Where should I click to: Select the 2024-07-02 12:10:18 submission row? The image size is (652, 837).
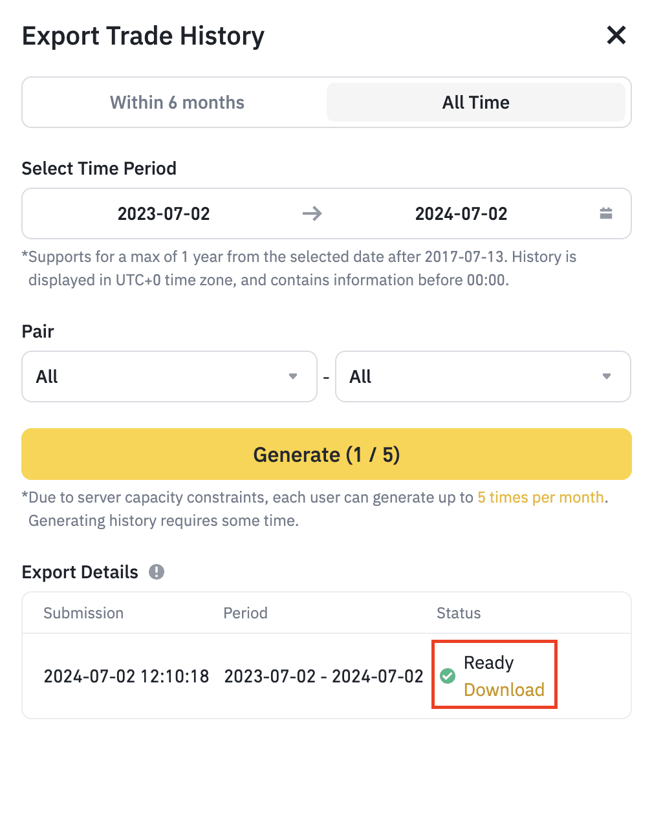pos(126,677)
